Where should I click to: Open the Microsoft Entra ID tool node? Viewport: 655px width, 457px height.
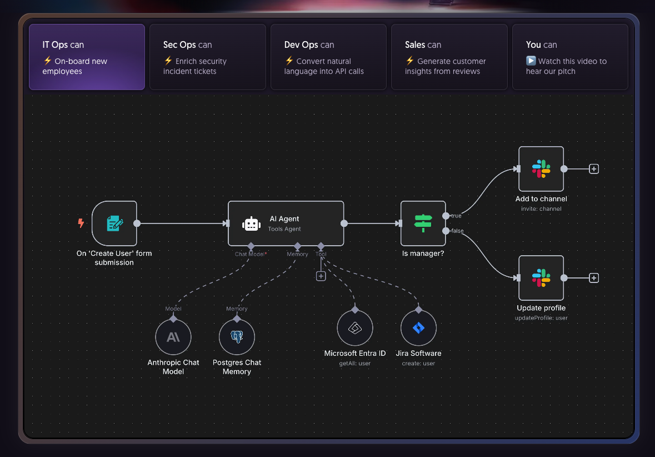click(354, 327)
